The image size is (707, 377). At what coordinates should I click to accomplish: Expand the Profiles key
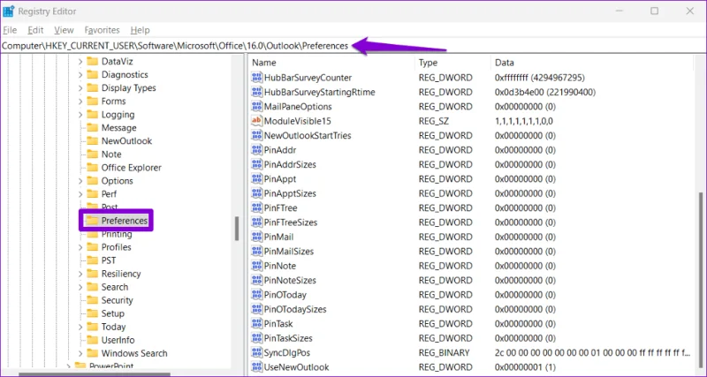pyautogui.click(x=80, y=247)
